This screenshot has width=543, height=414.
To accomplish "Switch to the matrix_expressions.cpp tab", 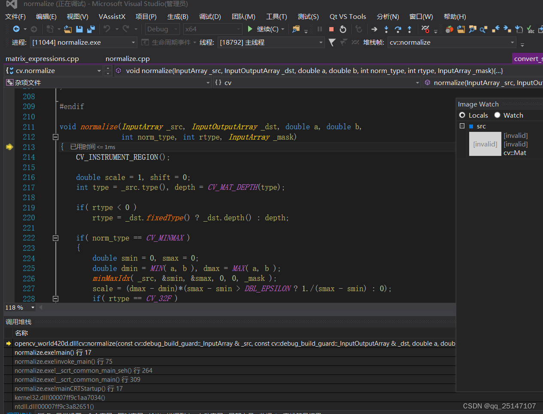I will tap(42, 59).
